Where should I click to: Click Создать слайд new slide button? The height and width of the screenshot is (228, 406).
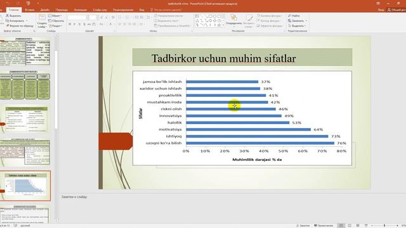pos(42,21)
